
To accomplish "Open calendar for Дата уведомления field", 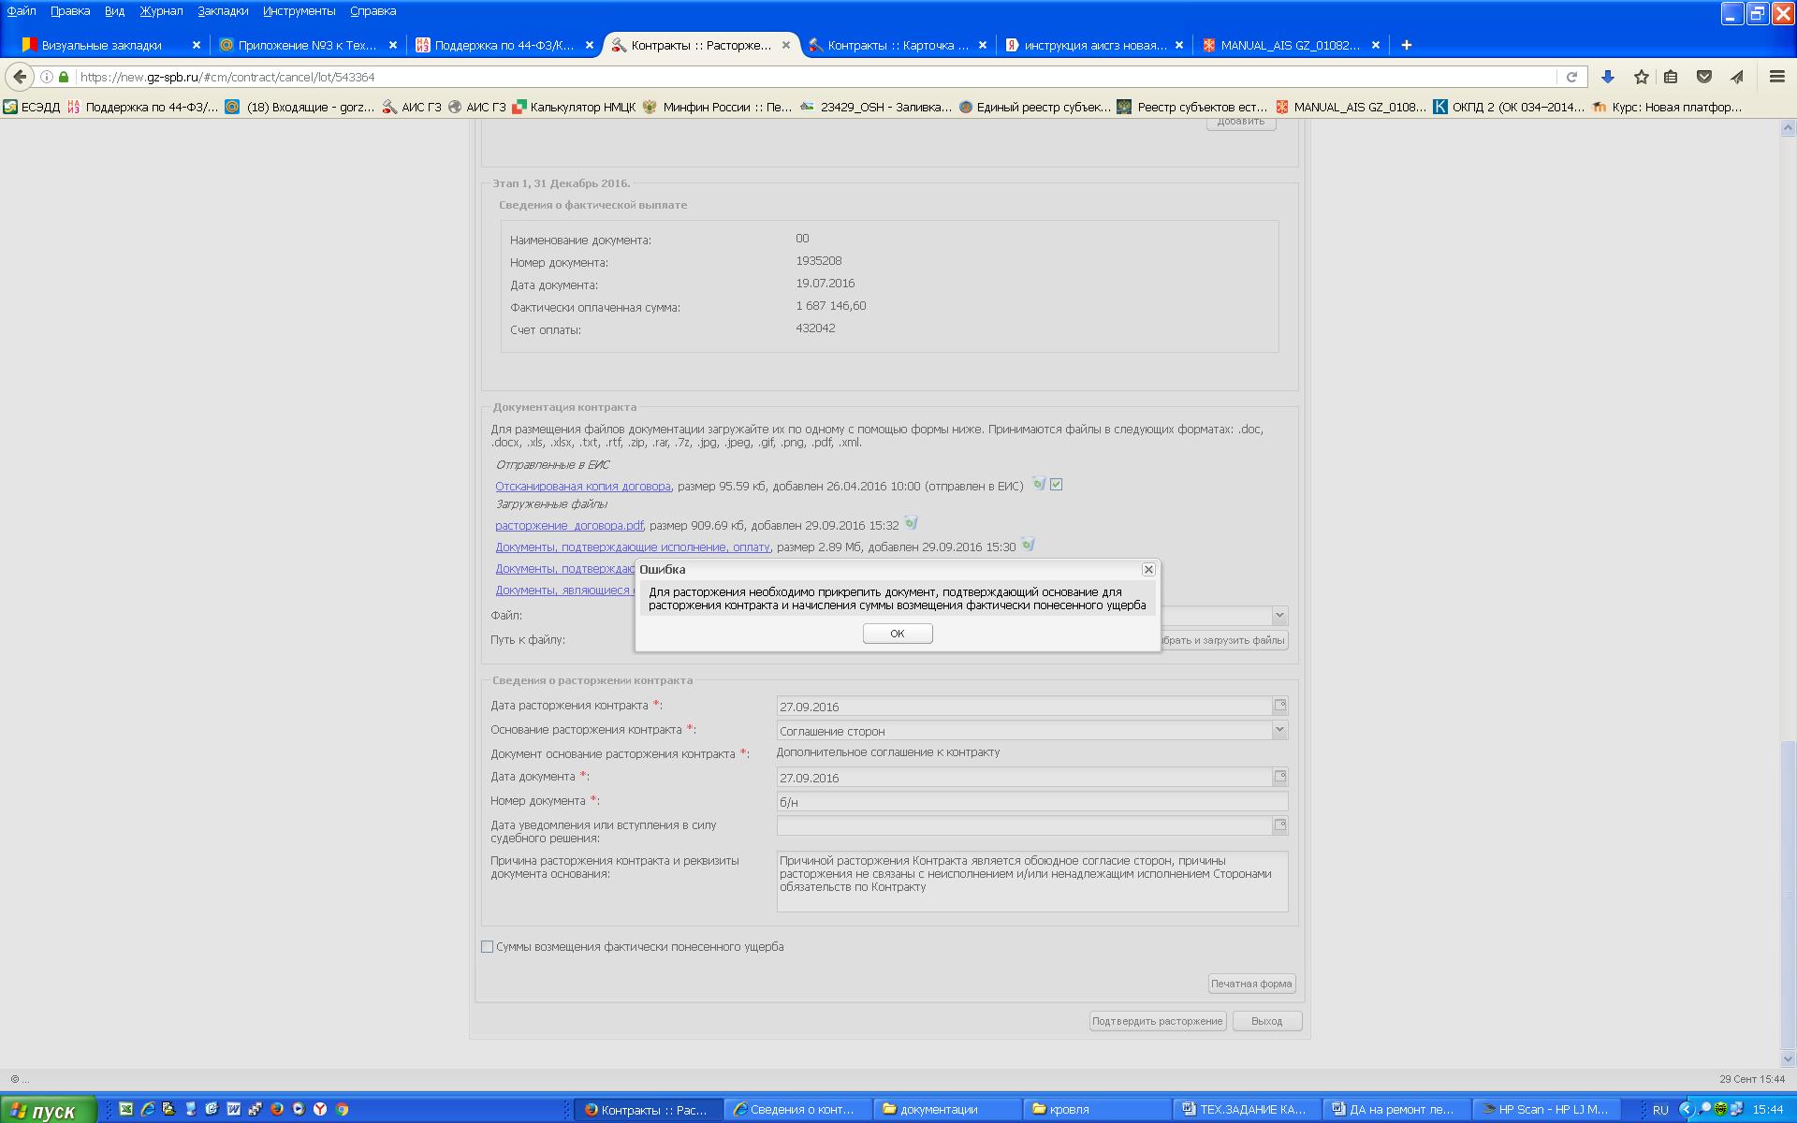I will click(1279, 825).
